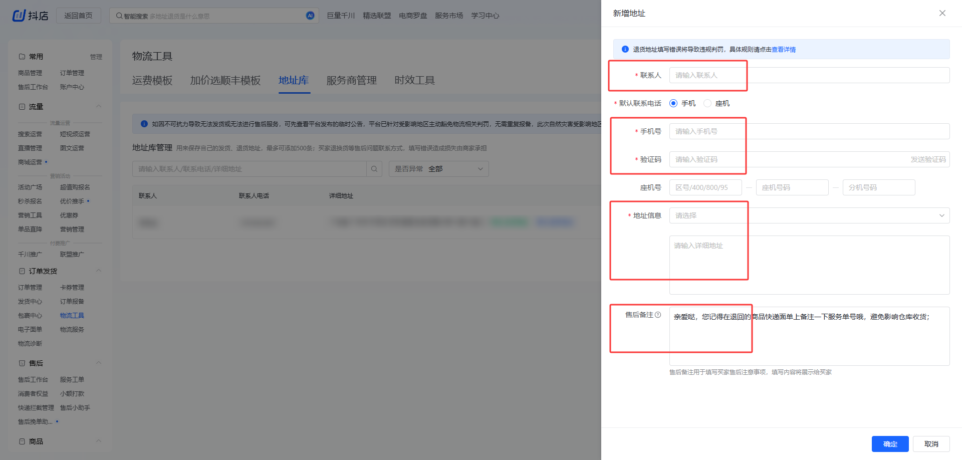The height and width of the screenshot is (460, 962).
Task: Click 发送验证码 to send code
Action: coord(928,159)
